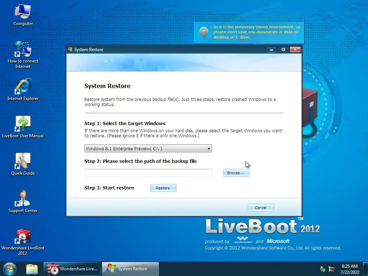
Task: Click the backup file path field
Action: (148, 173)
